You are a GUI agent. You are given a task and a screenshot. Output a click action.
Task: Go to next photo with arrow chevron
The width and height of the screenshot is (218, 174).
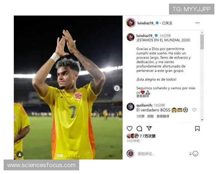pos(117,88)
